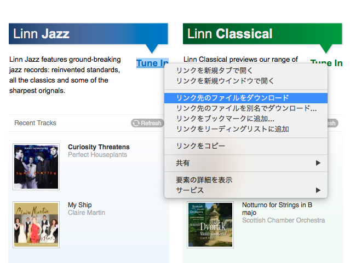The image size is (350, 263).
Task: Refresh the Linn Jazz recent tracks
Action: coord(147,123)
